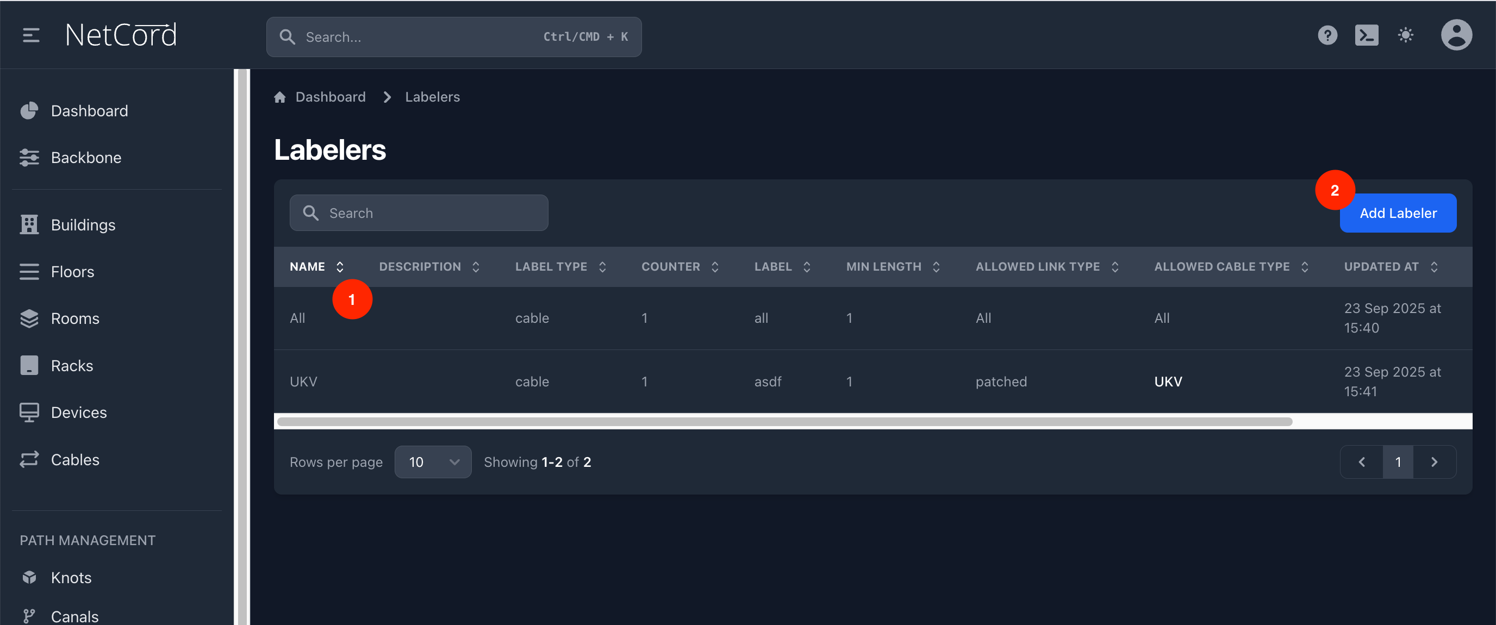Click the horizontal table scrollbar
The image size is (1496, 625).
[x=784, y=421]
